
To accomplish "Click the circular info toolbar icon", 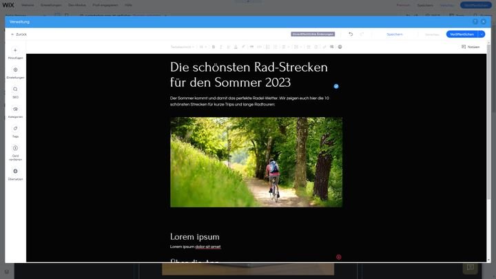I will 340,47.
